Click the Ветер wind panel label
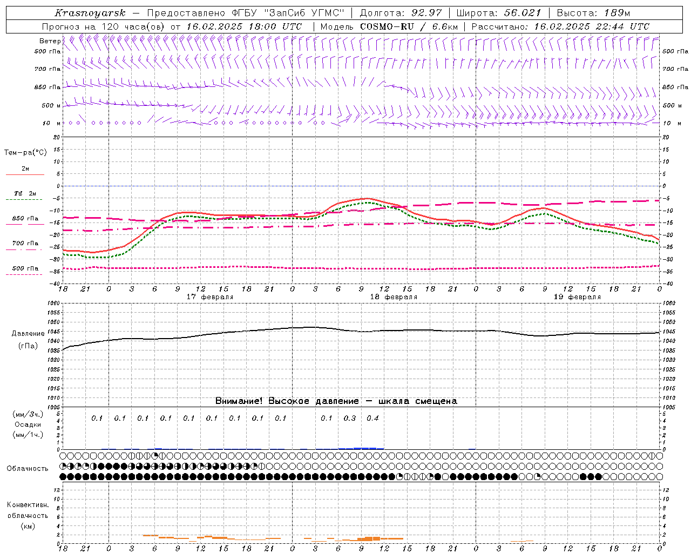 50,41
